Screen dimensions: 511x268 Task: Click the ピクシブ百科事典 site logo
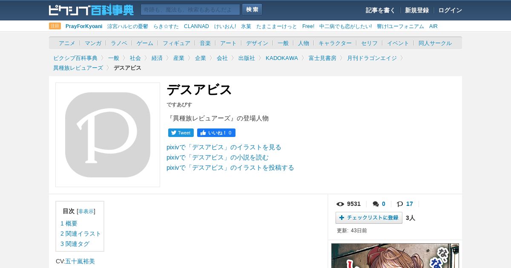(x=91, y=10)
